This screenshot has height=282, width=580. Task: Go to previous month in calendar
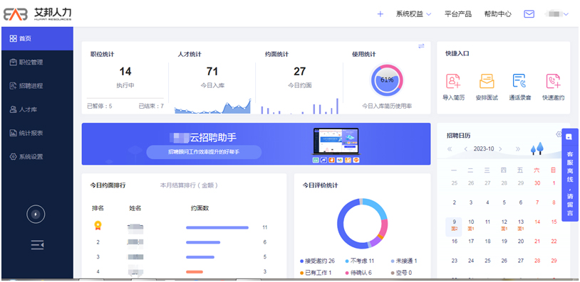coord(466,149)
